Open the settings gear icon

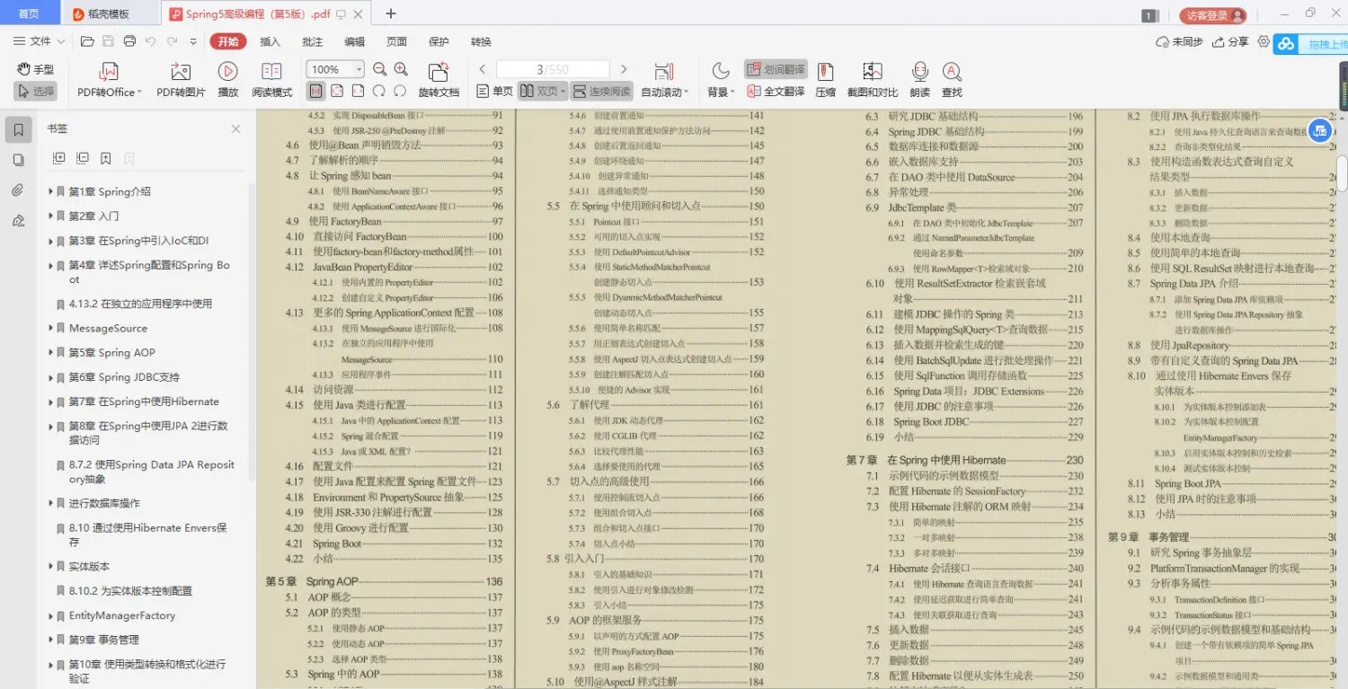click(x=1264, y=41)
